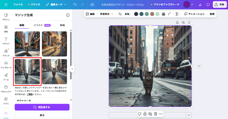Click アニメーション animate button
The image size is (228, 119).
pyautogui.click(x=194, y=14)
